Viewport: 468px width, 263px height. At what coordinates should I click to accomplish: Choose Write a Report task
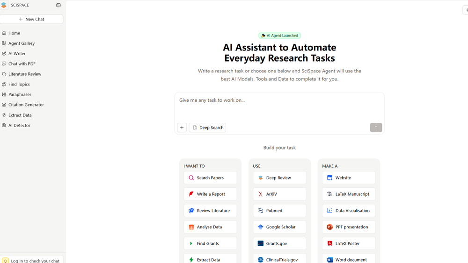(x=210, y=194)
